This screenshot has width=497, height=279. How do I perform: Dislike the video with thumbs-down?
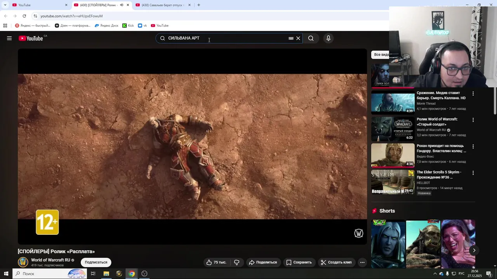[236, 262]
